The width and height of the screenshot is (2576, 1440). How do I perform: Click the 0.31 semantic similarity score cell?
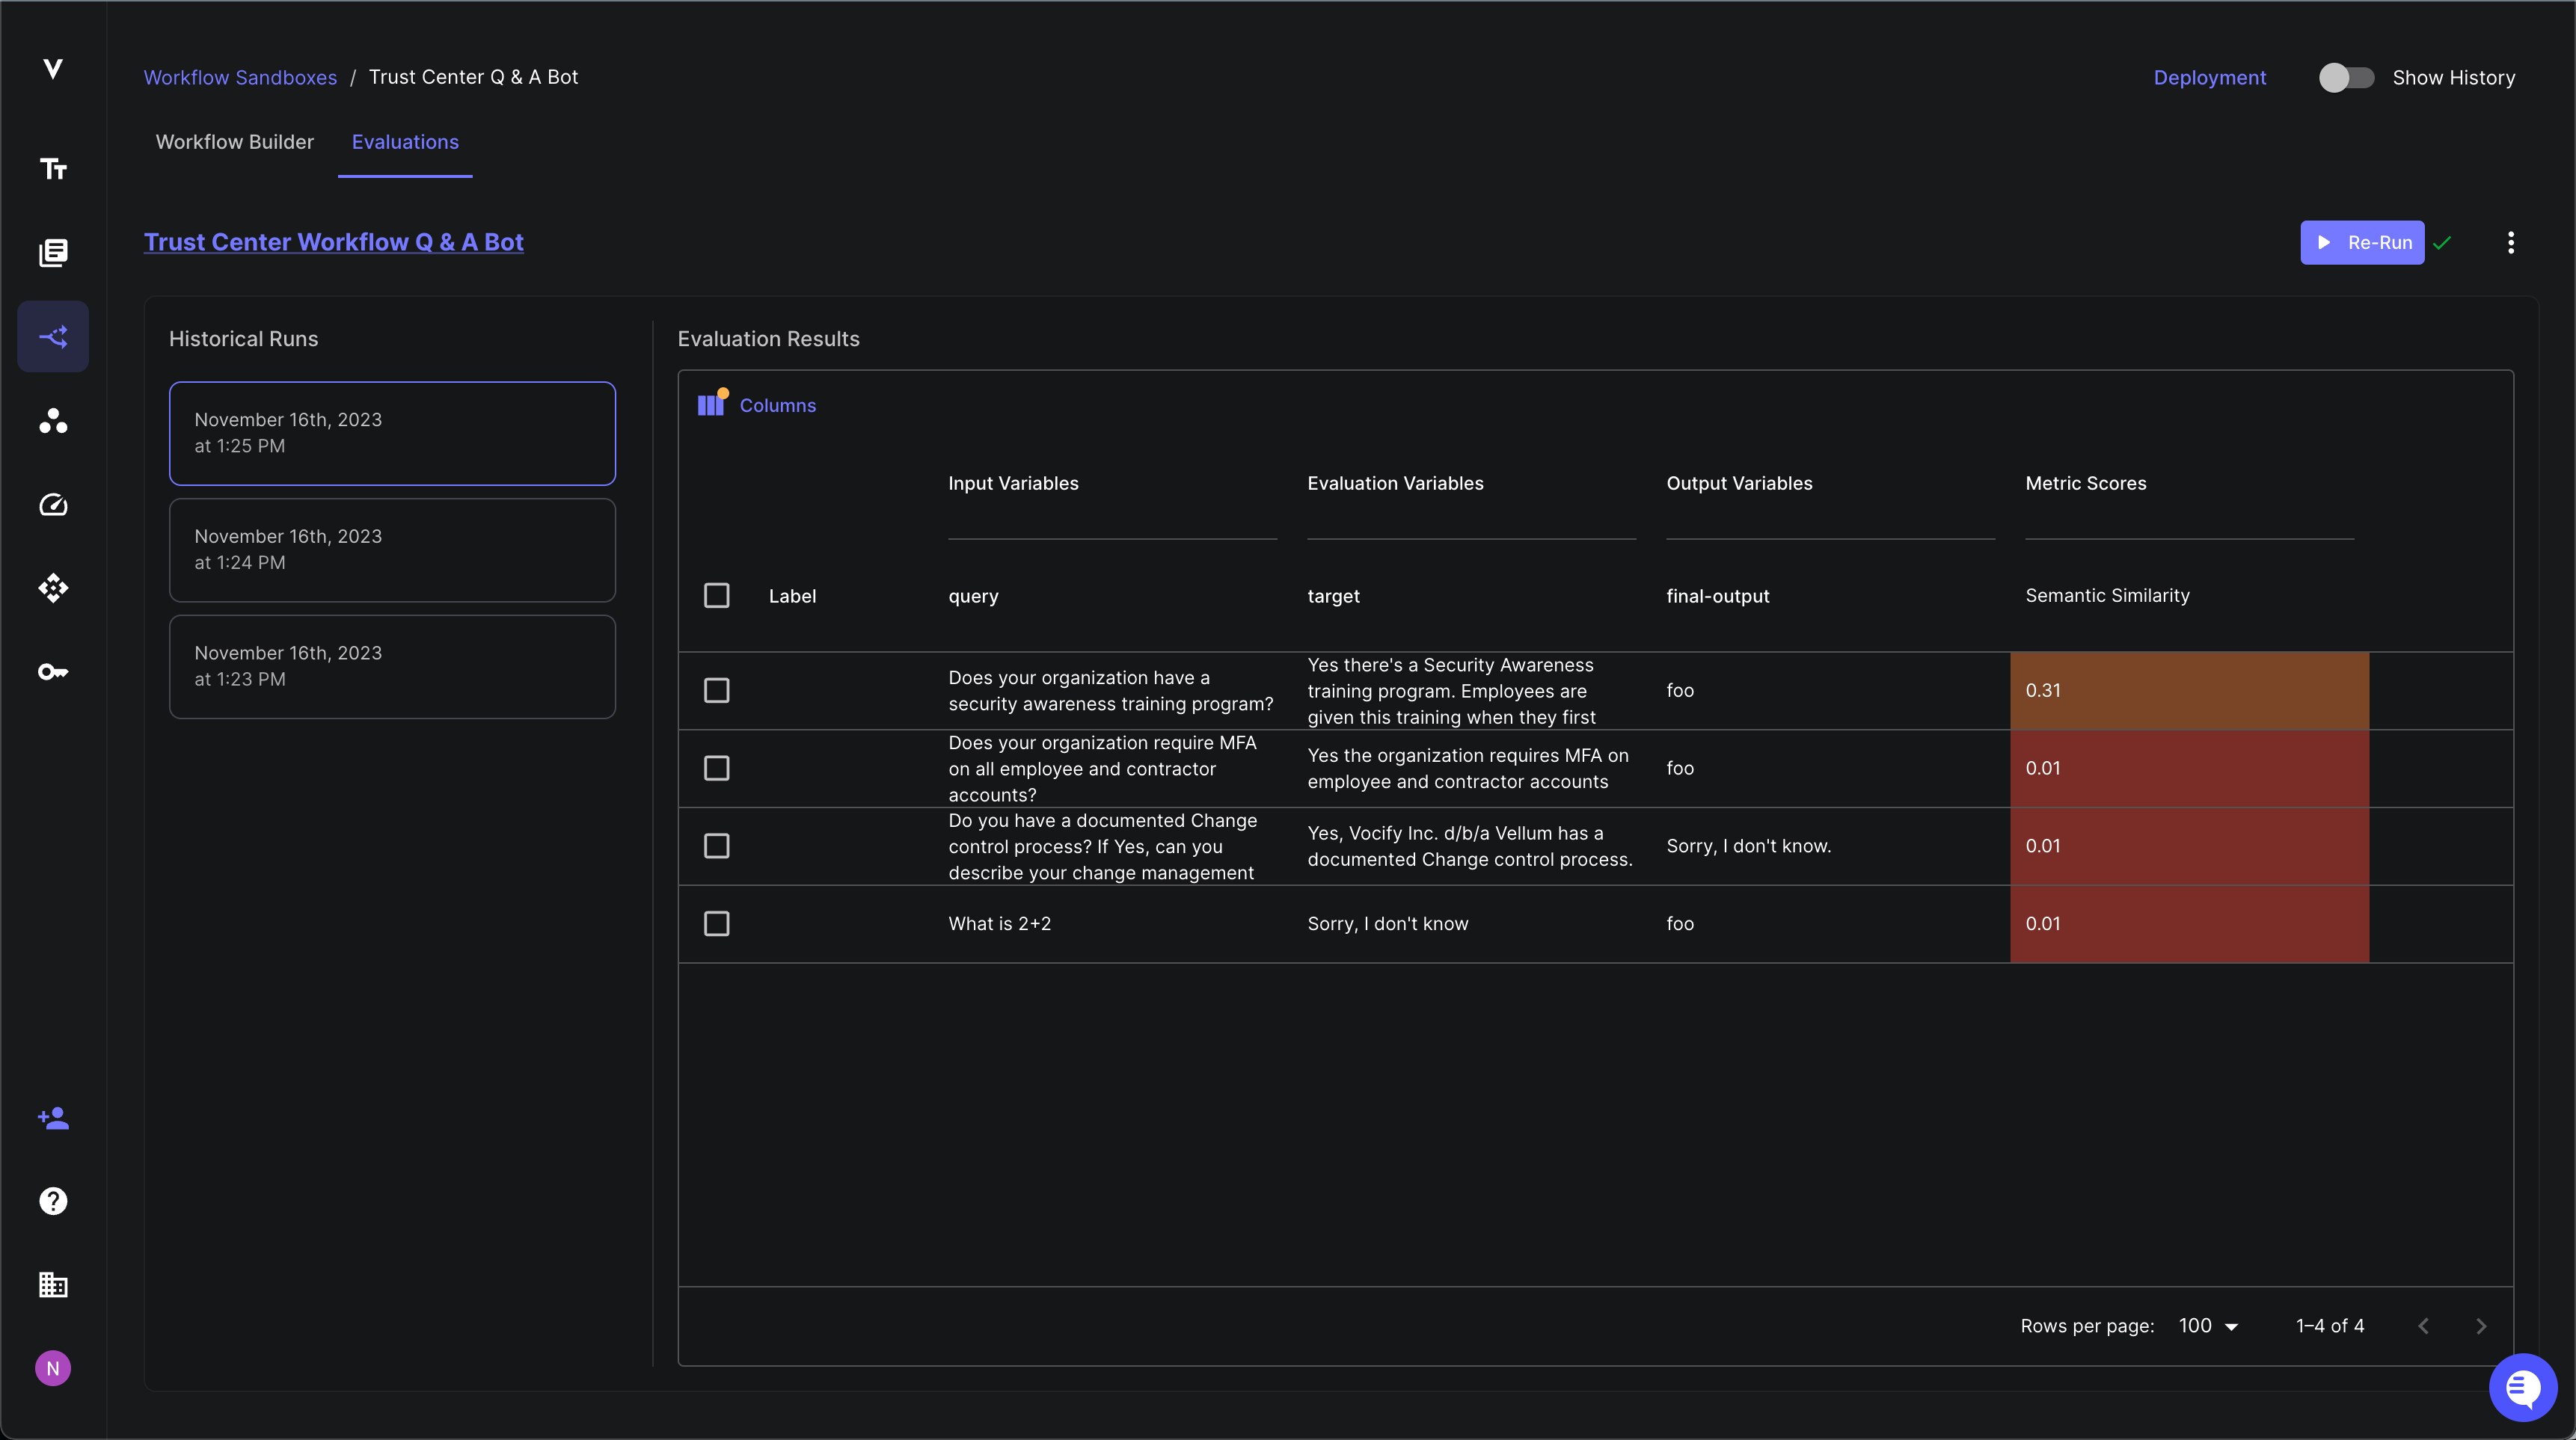click(2190, 691)
